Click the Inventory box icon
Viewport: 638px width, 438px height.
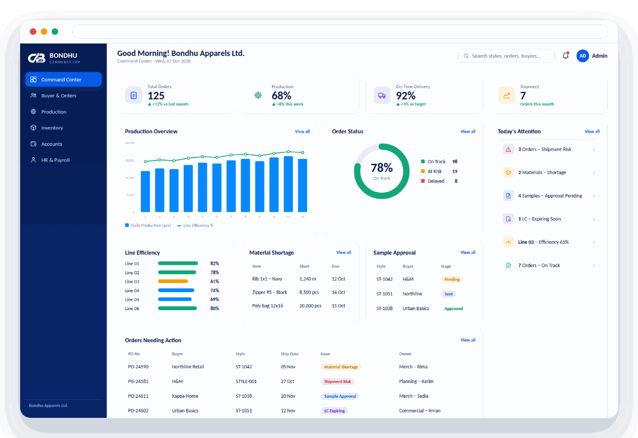pyautogui.click(x=33, y=127)
